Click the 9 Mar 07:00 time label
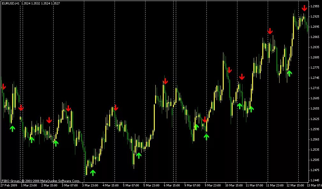Viewport: 322px width, 189px height. pos(192,185)
